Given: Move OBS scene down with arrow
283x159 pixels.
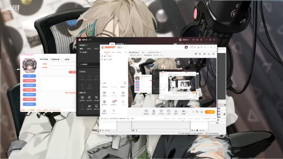Looking at the screenshot, I should coord(109,130).
